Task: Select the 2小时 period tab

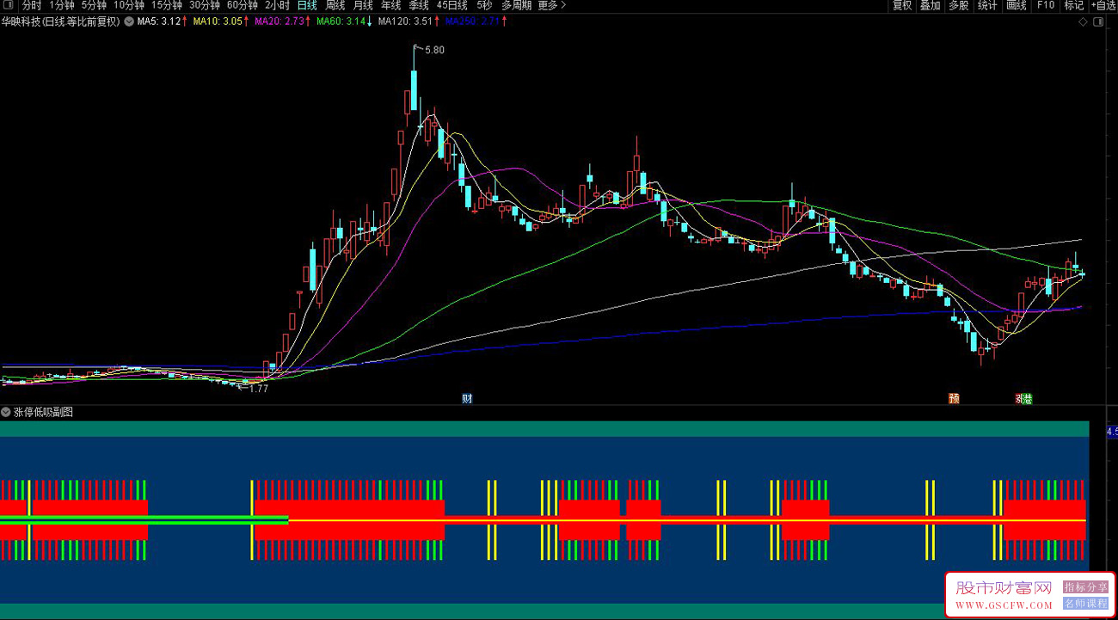Action: pyautogui.click(x=277, y=5)
